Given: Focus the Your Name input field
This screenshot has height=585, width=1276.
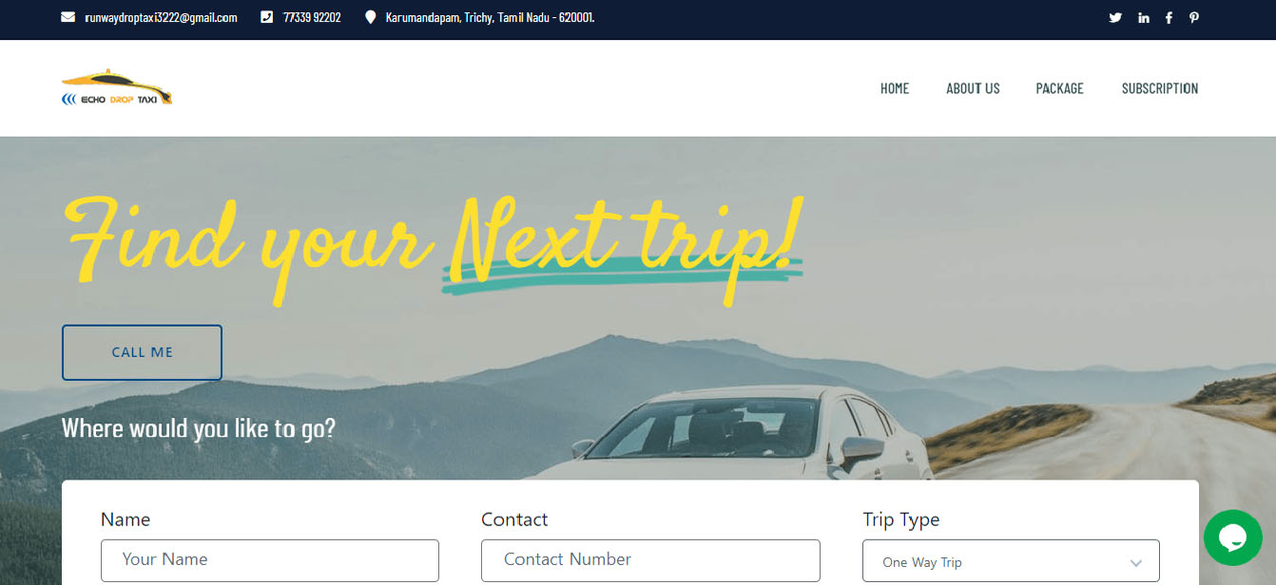Looking at the screenshot, I should tap(270, 560).
